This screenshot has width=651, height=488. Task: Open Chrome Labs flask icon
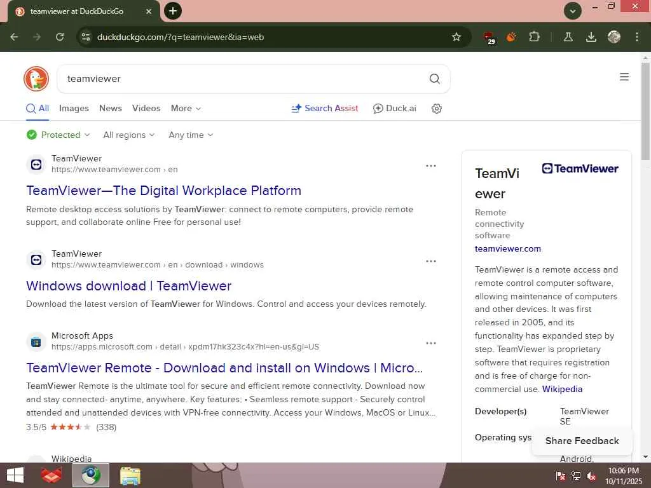[568, 37]
